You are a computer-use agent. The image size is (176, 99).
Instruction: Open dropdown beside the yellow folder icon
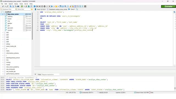pos(58,6)
